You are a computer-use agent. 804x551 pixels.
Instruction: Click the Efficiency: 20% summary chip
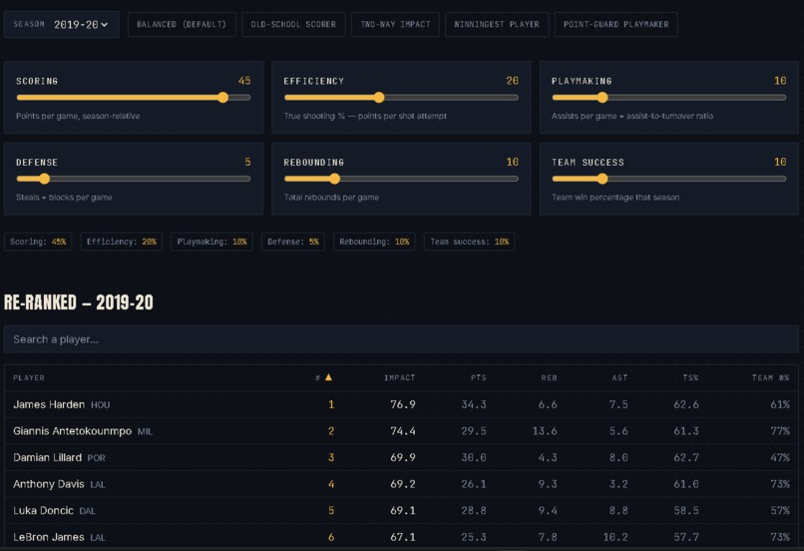click(x=122, y=242)
